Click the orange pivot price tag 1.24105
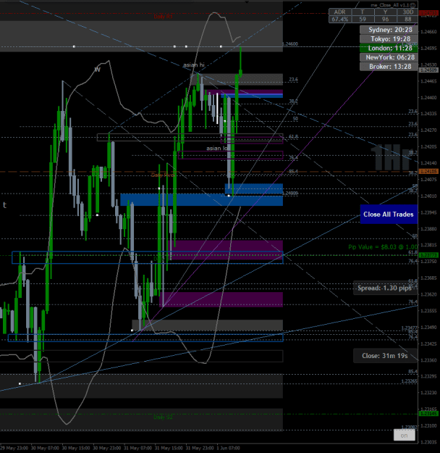Image resolution: width=440 pixels, height=453 pixels. (428, 171)
